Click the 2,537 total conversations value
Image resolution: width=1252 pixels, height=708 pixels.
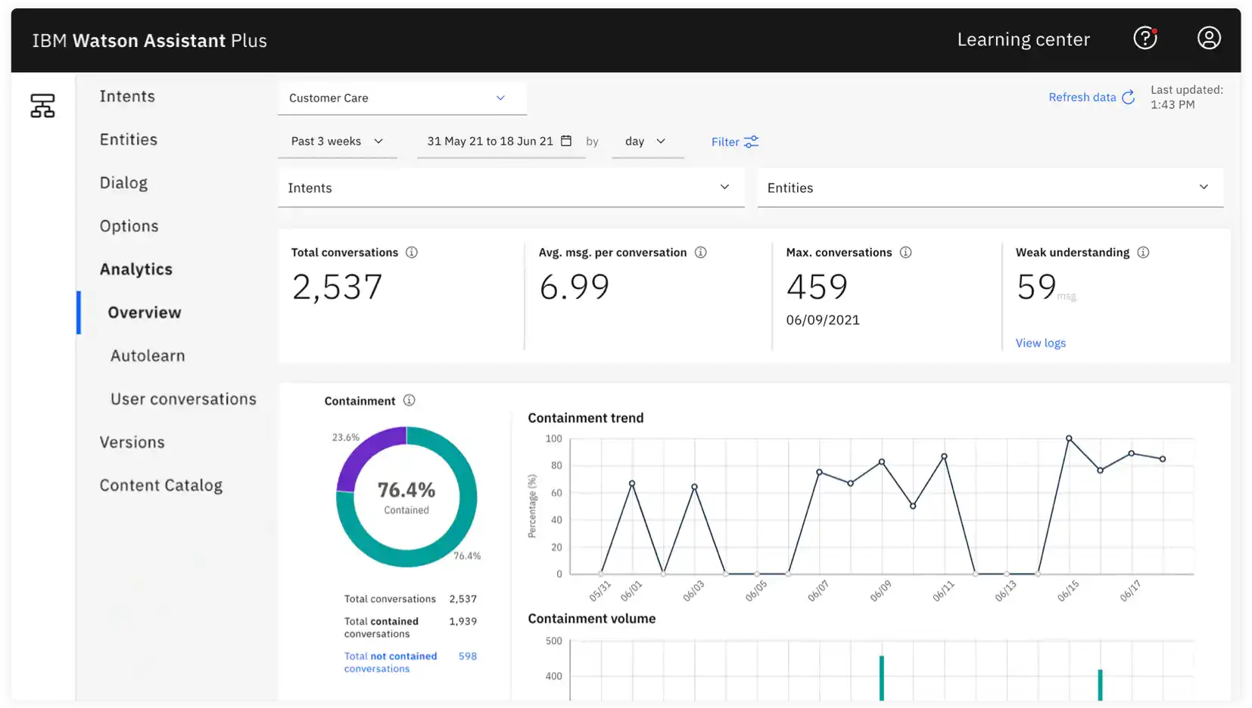(337, 287)
